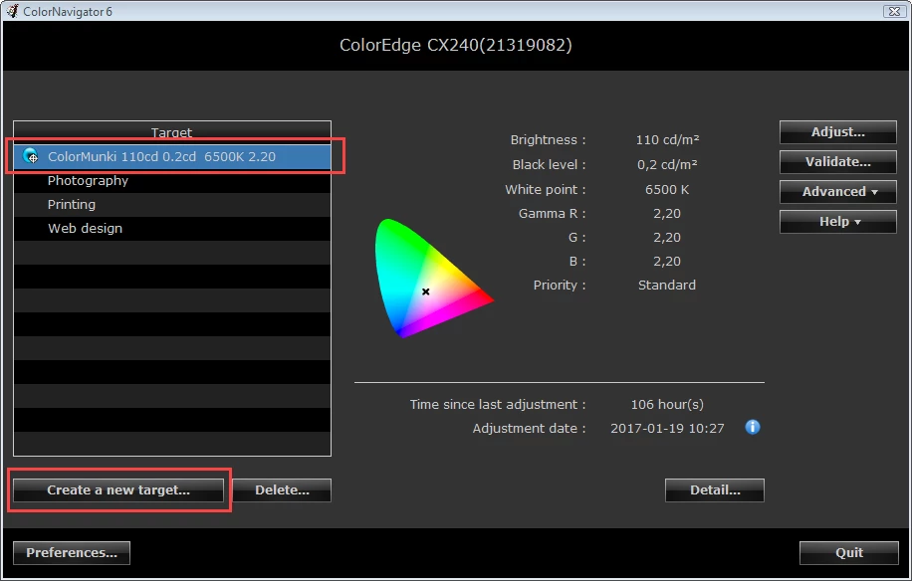Open Preferences
Image resolution: width=912 pixels, height=581 pixels.
72,553
